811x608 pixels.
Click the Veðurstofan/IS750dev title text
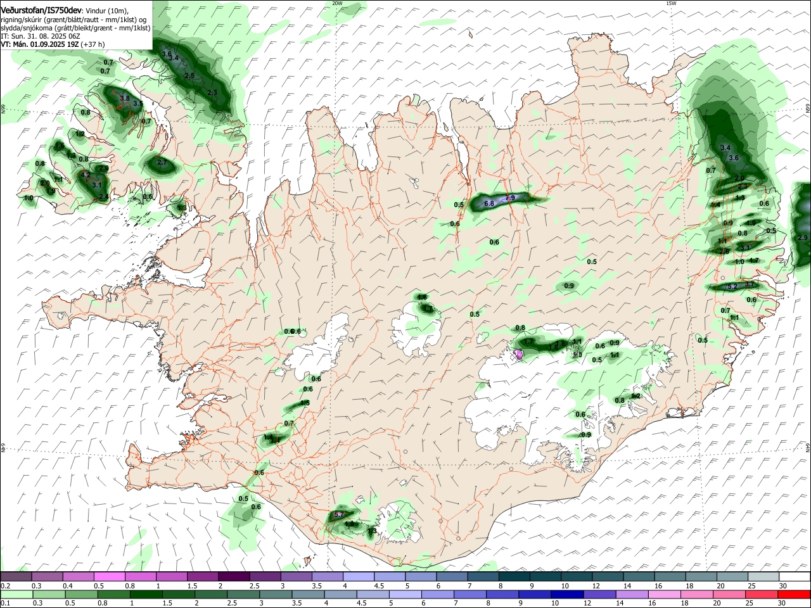pyautogui.click(x=41, y=9)
